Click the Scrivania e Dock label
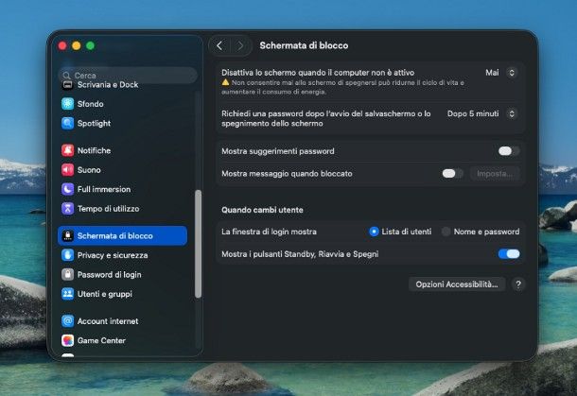Image resolution: width=577 pixels, height=396 pixels. [108, 84]
